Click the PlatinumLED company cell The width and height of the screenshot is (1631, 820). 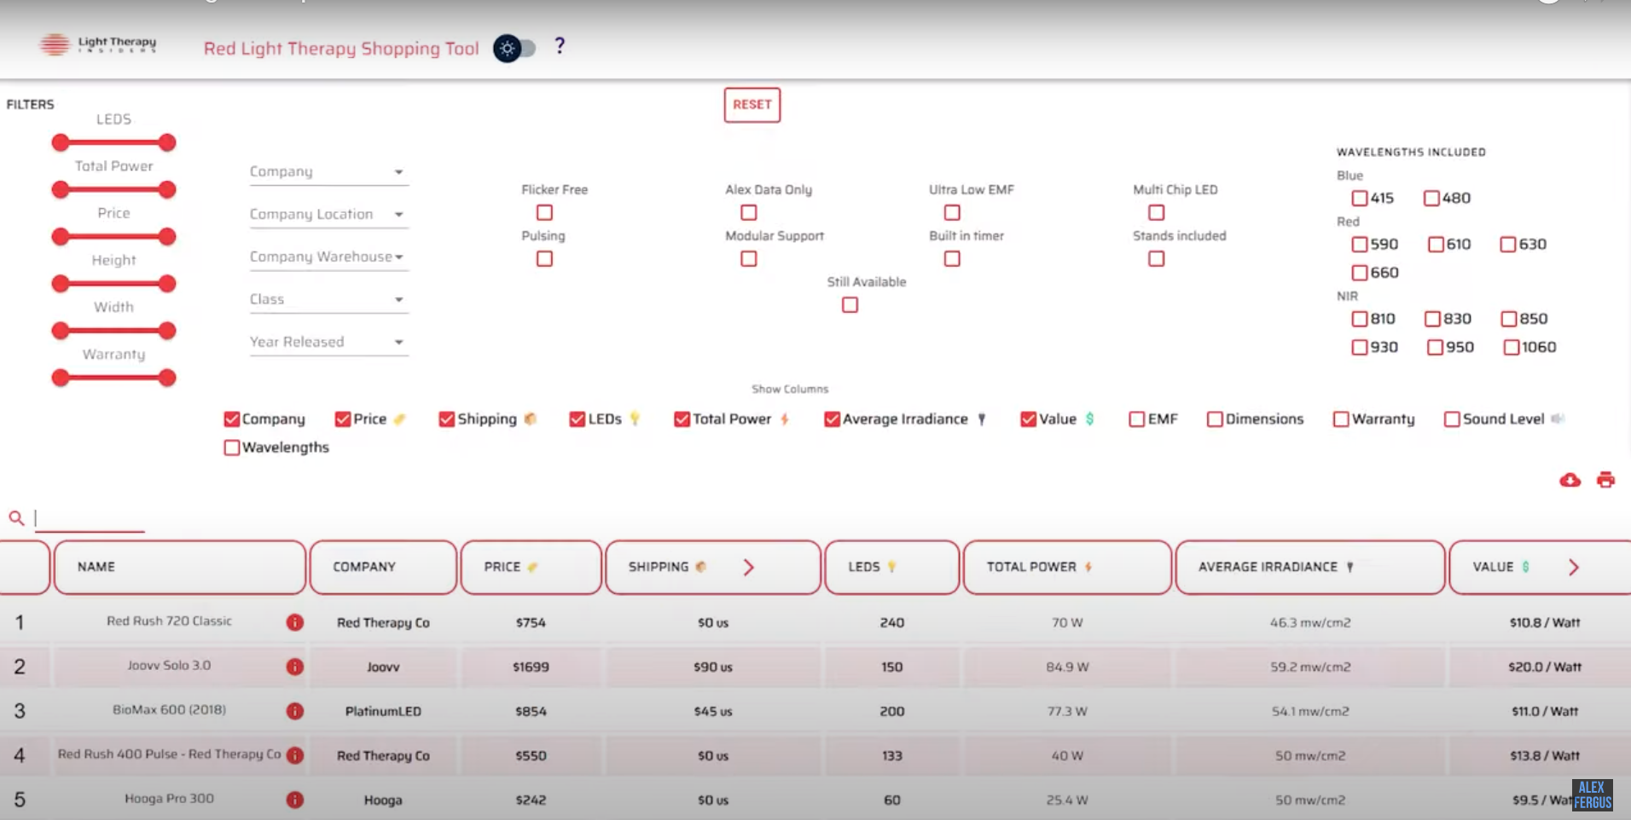383,711
